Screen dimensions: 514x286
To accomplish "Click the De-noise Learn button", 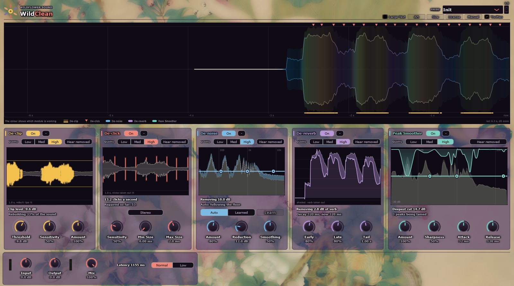I will coord(270,212).
